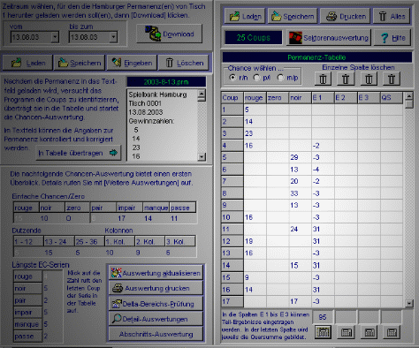This screenshot has height=348, width=419.
Task: Select the r/n chance radio button
Action: coord(232,78)
